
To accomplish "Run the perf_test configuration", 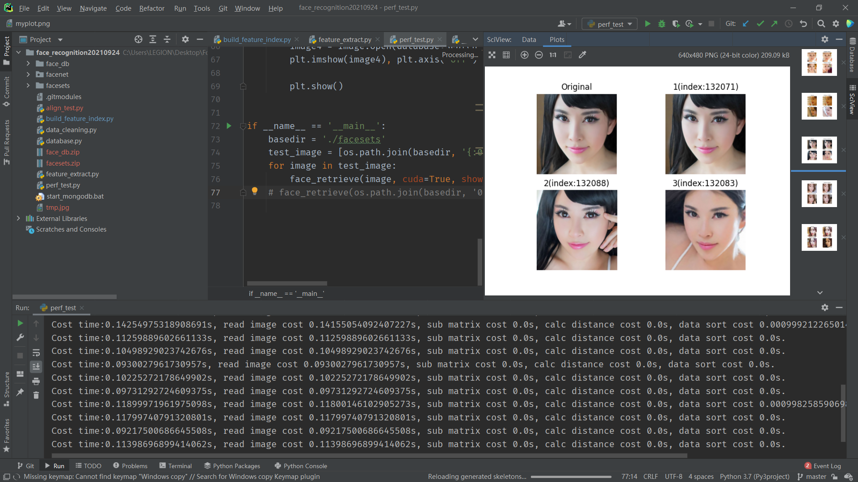I will pyautogui.click(x=648, y=24).
